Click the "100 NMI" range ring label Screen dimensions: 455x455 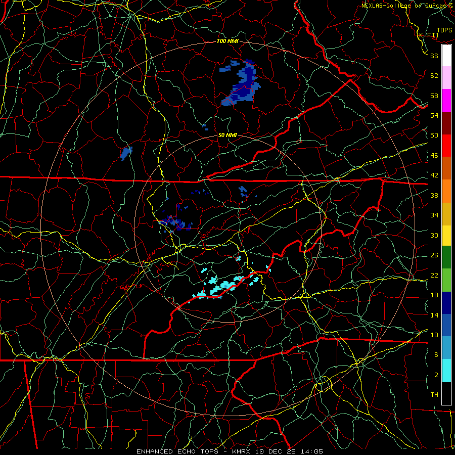tap(227, 41)
